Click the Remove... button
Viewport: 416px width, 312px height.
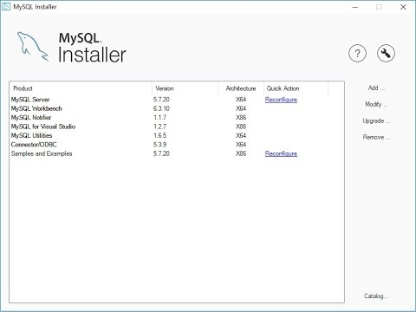pyautogui.click(x=376, y=137)
